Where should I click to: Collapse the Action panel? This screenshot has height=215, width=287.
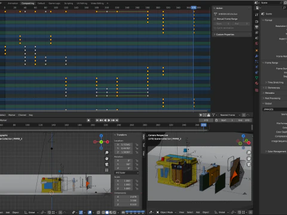[x=218, y=8]
